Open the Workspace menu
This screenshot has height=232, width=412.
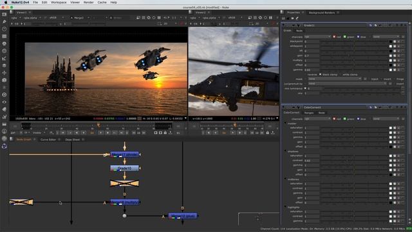click(59, 3)
